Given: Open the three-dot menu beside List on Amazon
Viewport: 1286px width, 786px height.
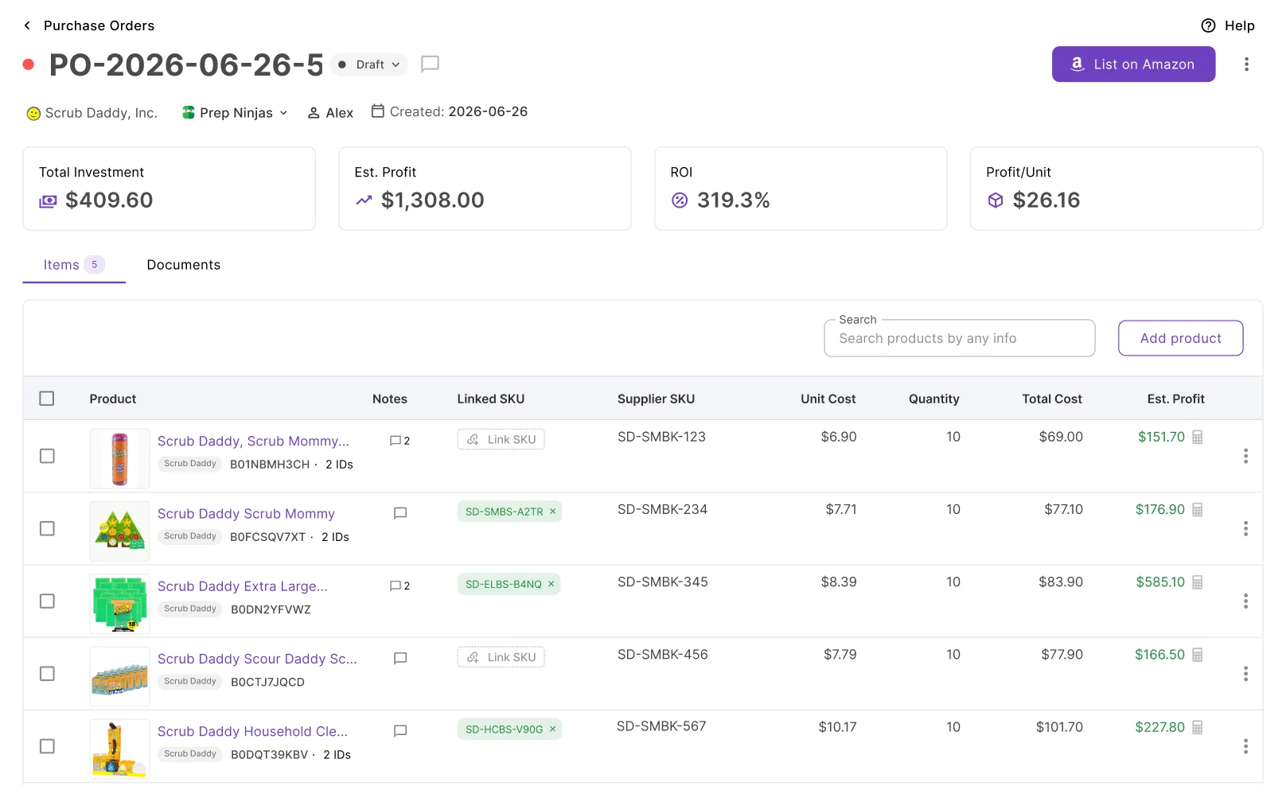Looking at the screenshot, I should [x=1246, y=64].
